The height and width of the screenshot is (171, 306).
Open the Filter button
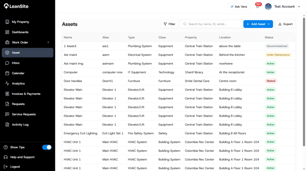pos(169,24)
